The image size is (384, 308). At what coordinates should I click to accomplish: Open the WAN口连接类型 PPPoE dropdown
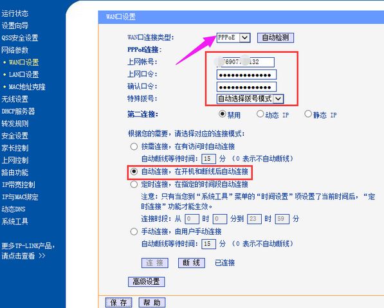click(233, 38)
